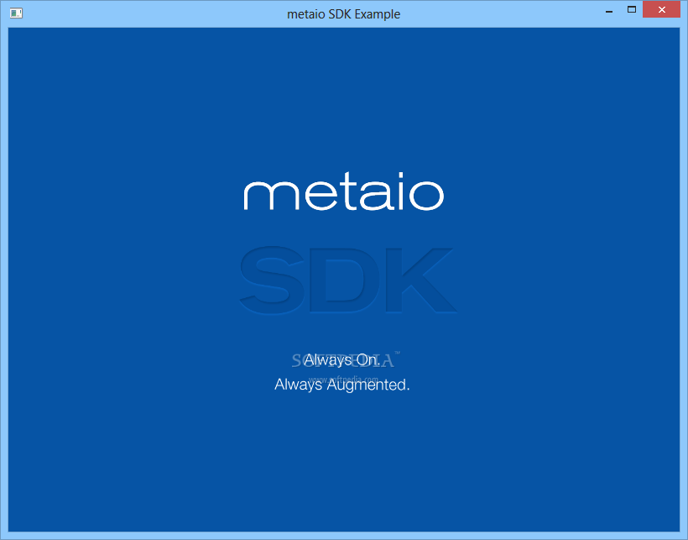Open the window system menu icon

coord(16,13)
